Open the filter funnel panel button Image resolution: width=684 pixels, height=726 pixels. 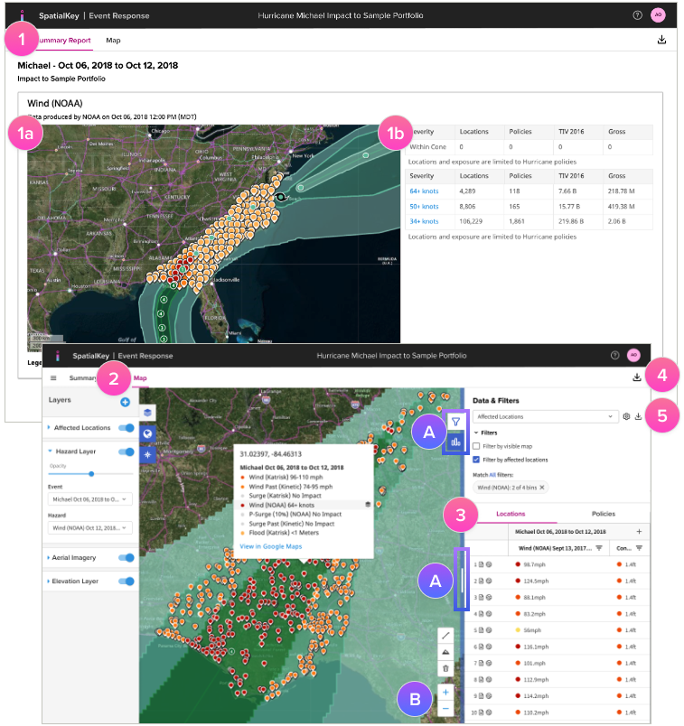click(456, 422)
